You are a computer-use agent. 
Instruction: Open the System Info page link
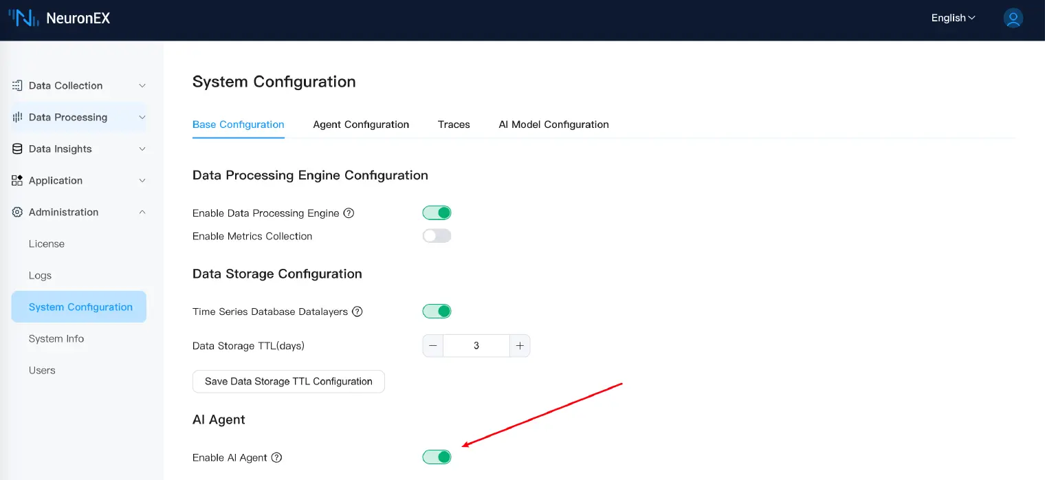tap(56, 339)
